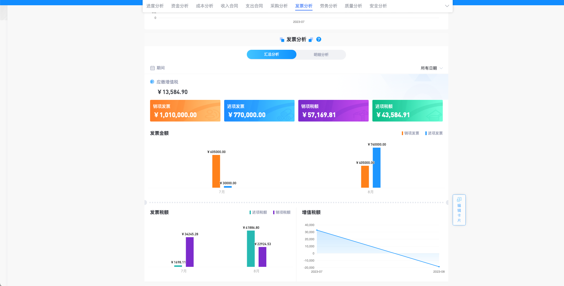Toggle the 进项发票 legend in 发票金额 chart
Viewport: 564px width, 286px height.
pos(434,133)
